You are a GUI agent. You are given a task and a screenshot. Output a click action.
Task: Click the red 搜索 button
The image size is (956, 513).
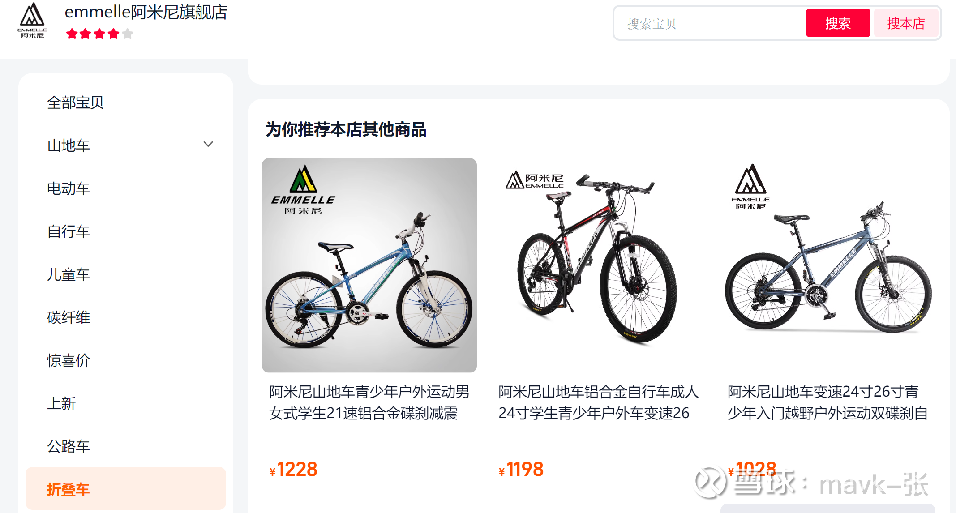838,23
